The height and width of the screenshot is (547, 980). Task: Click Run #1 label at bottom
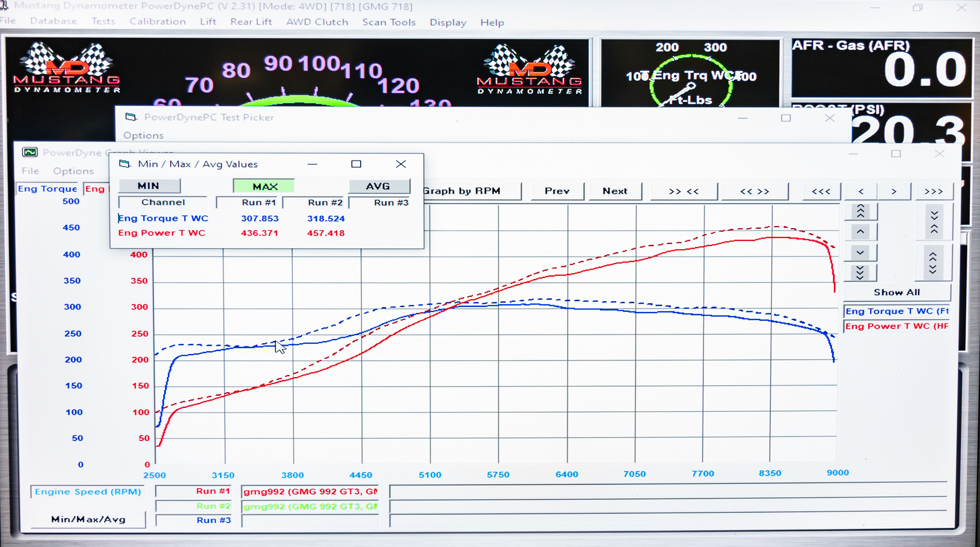[193, 491]
